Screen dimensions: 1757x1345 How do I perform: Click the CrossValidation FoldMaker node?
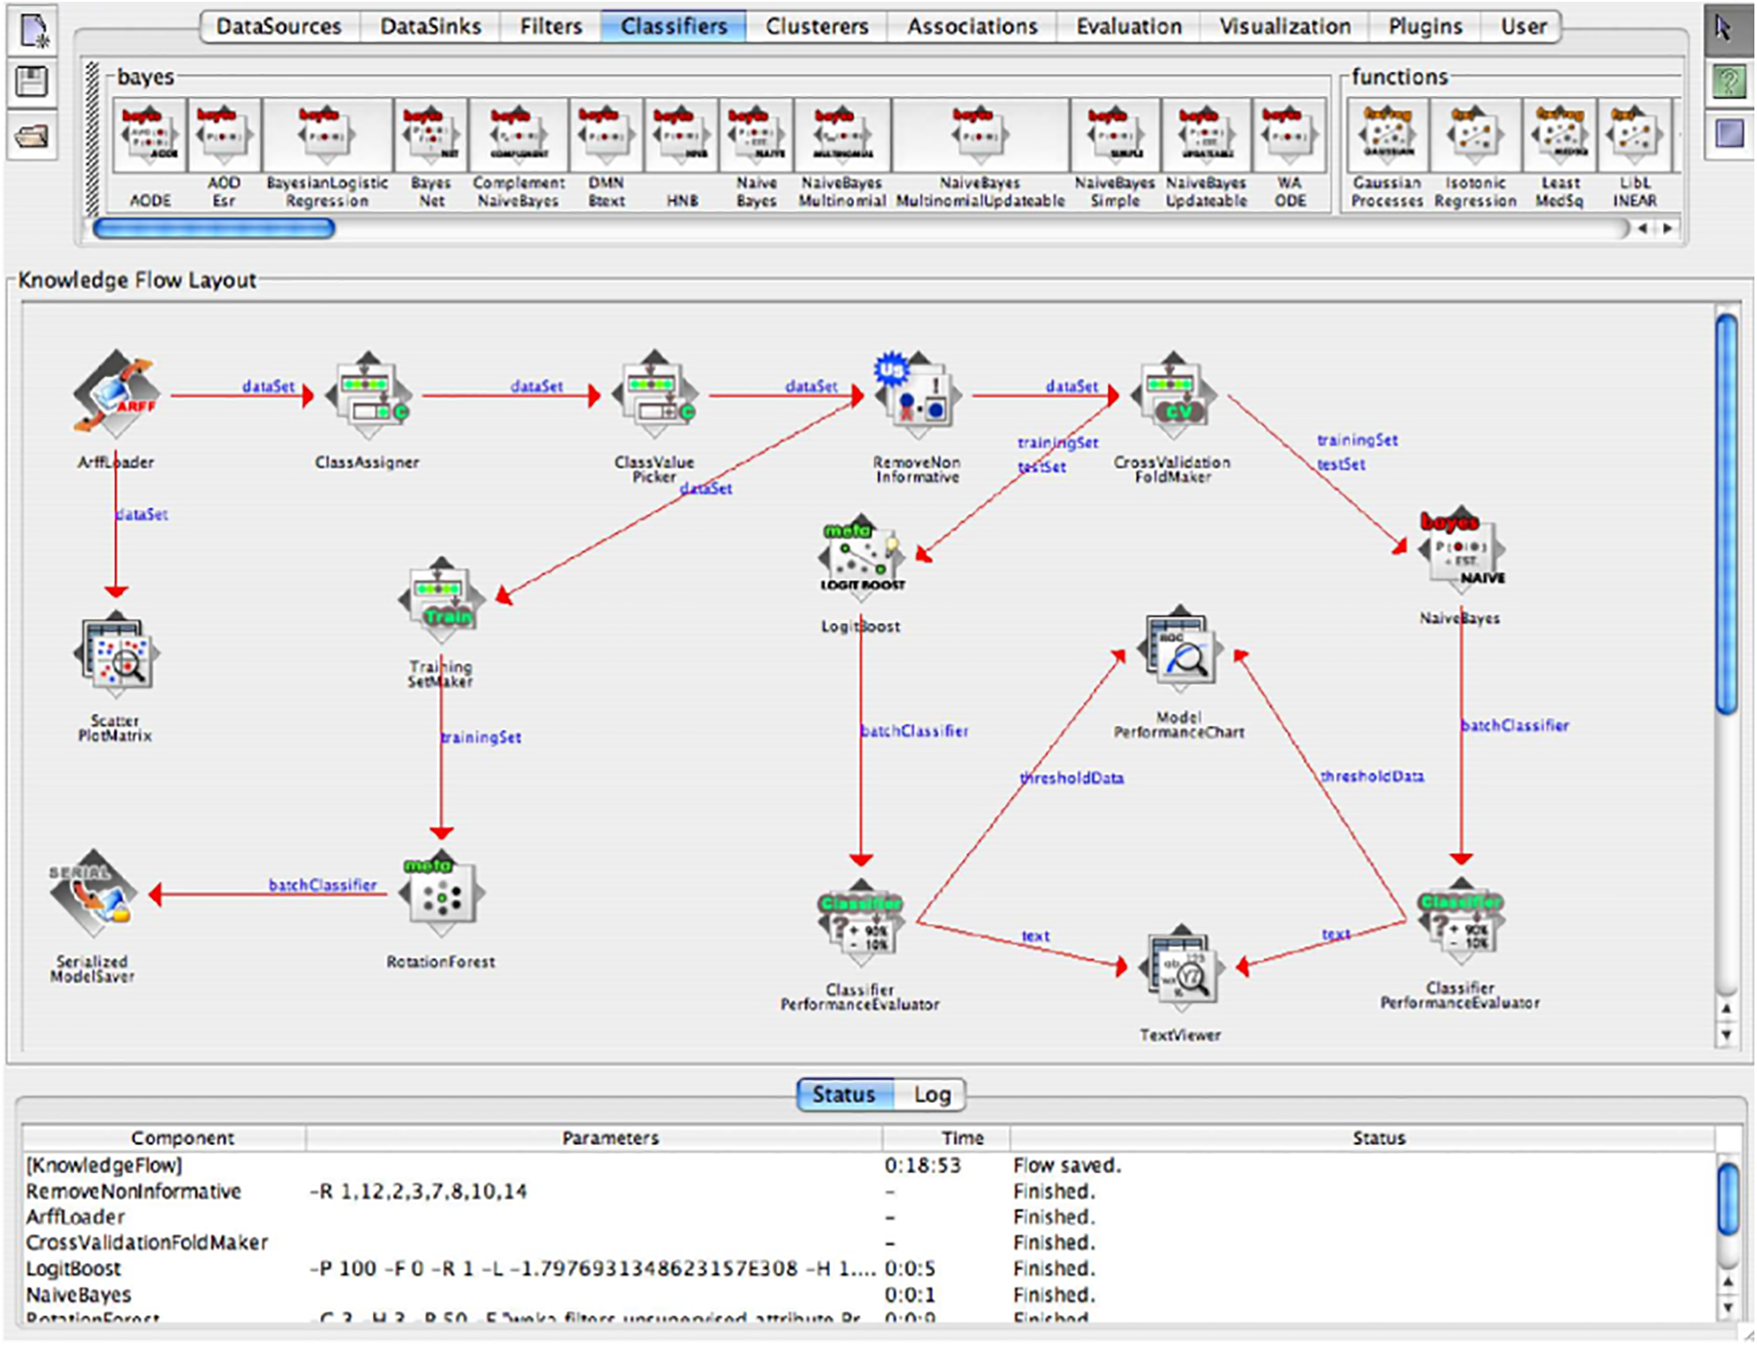(1172, 396)
